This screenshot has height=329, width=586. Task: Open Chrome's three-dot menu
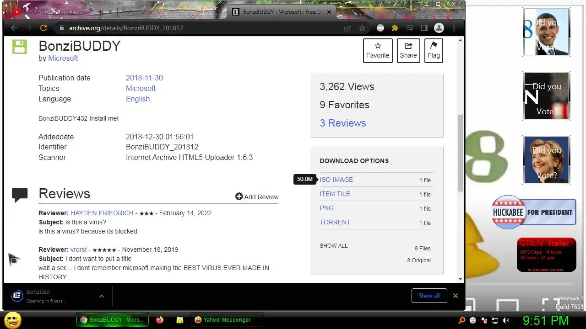tap(454, 28)
